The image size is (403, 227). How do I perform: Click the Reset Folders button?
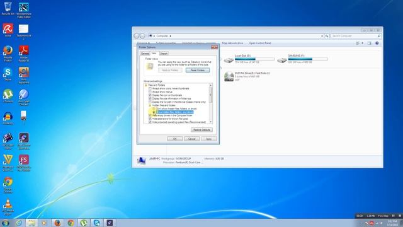(x=198, y=70)
